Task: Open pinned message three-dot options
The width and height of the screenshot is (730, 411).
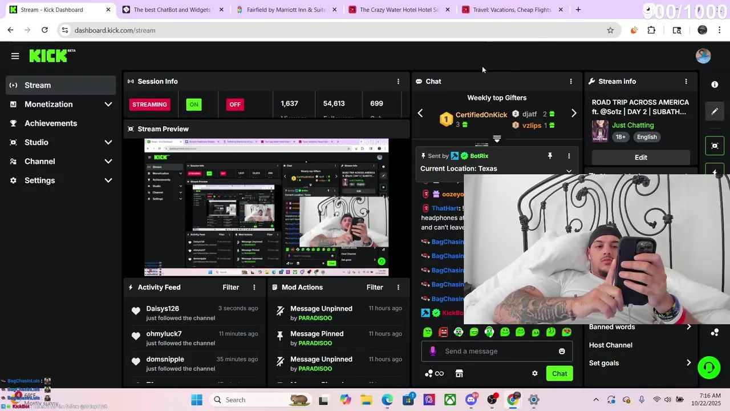Action: pos(569,156)
